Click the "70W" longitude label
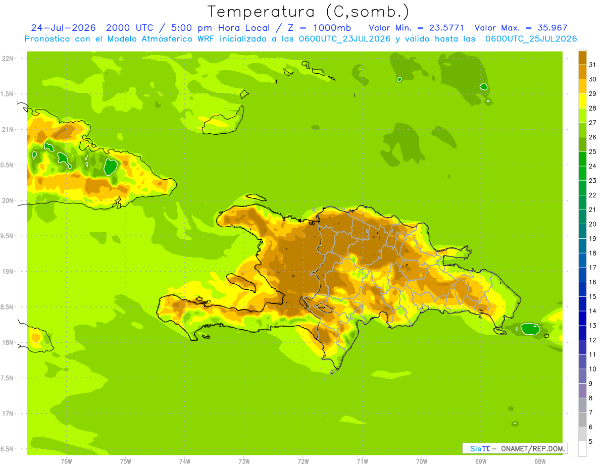Viewport: 606px width, 468px height. pyautogui.click(x=422, y=461)
